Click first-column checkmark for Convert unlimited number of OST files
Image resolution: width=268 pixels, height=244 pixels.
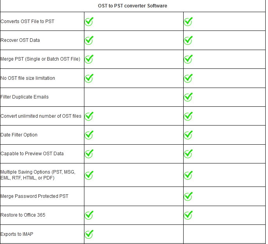89,116
